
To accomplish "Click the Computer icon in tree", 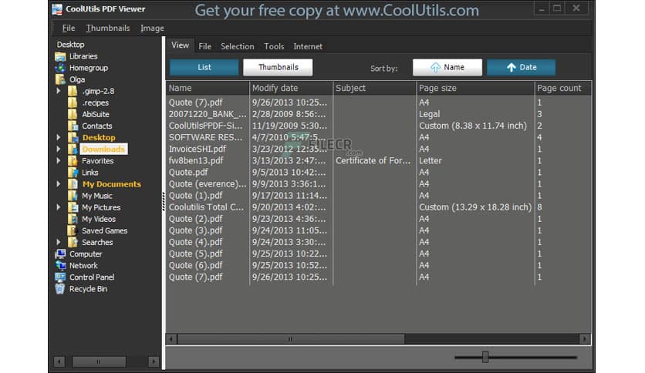I will (60, 254).
